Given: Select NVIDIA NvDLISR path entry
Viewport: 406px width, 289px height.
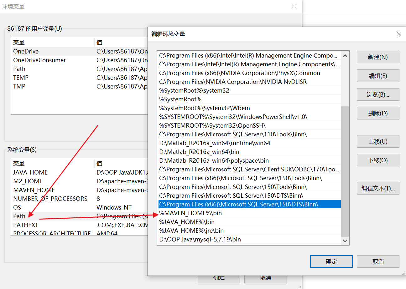Looking at the screenshot, I should pyautogui.click(x=249, y=82).
